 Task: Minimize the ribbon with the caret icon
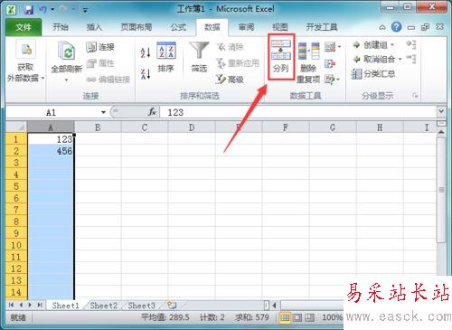click(x=382, y=27)
